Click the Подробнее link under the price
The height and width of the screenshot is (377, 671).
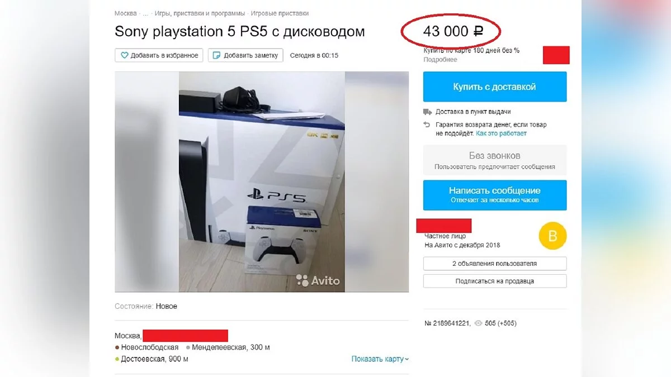[440, 60]
